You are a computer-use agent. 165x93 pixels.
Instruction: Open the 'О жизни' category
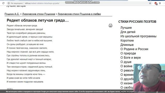point(127,83)
